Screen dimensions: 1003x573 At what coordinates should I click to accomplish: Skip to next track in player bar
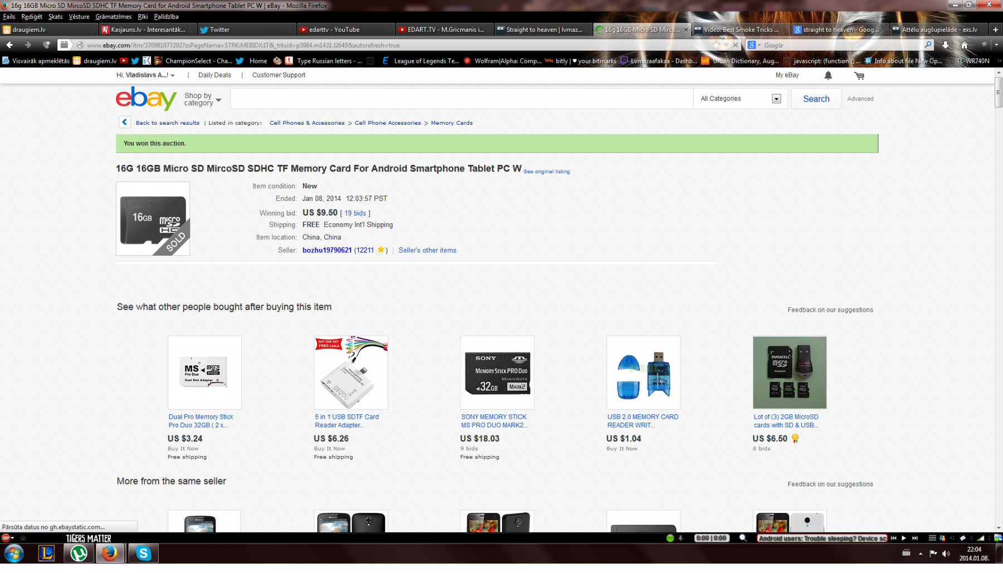914,538
